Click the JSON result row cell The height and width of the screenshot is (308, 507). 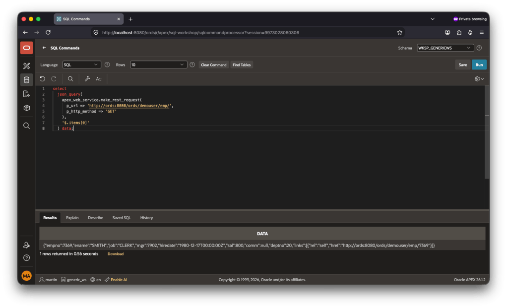coord(262,245)
